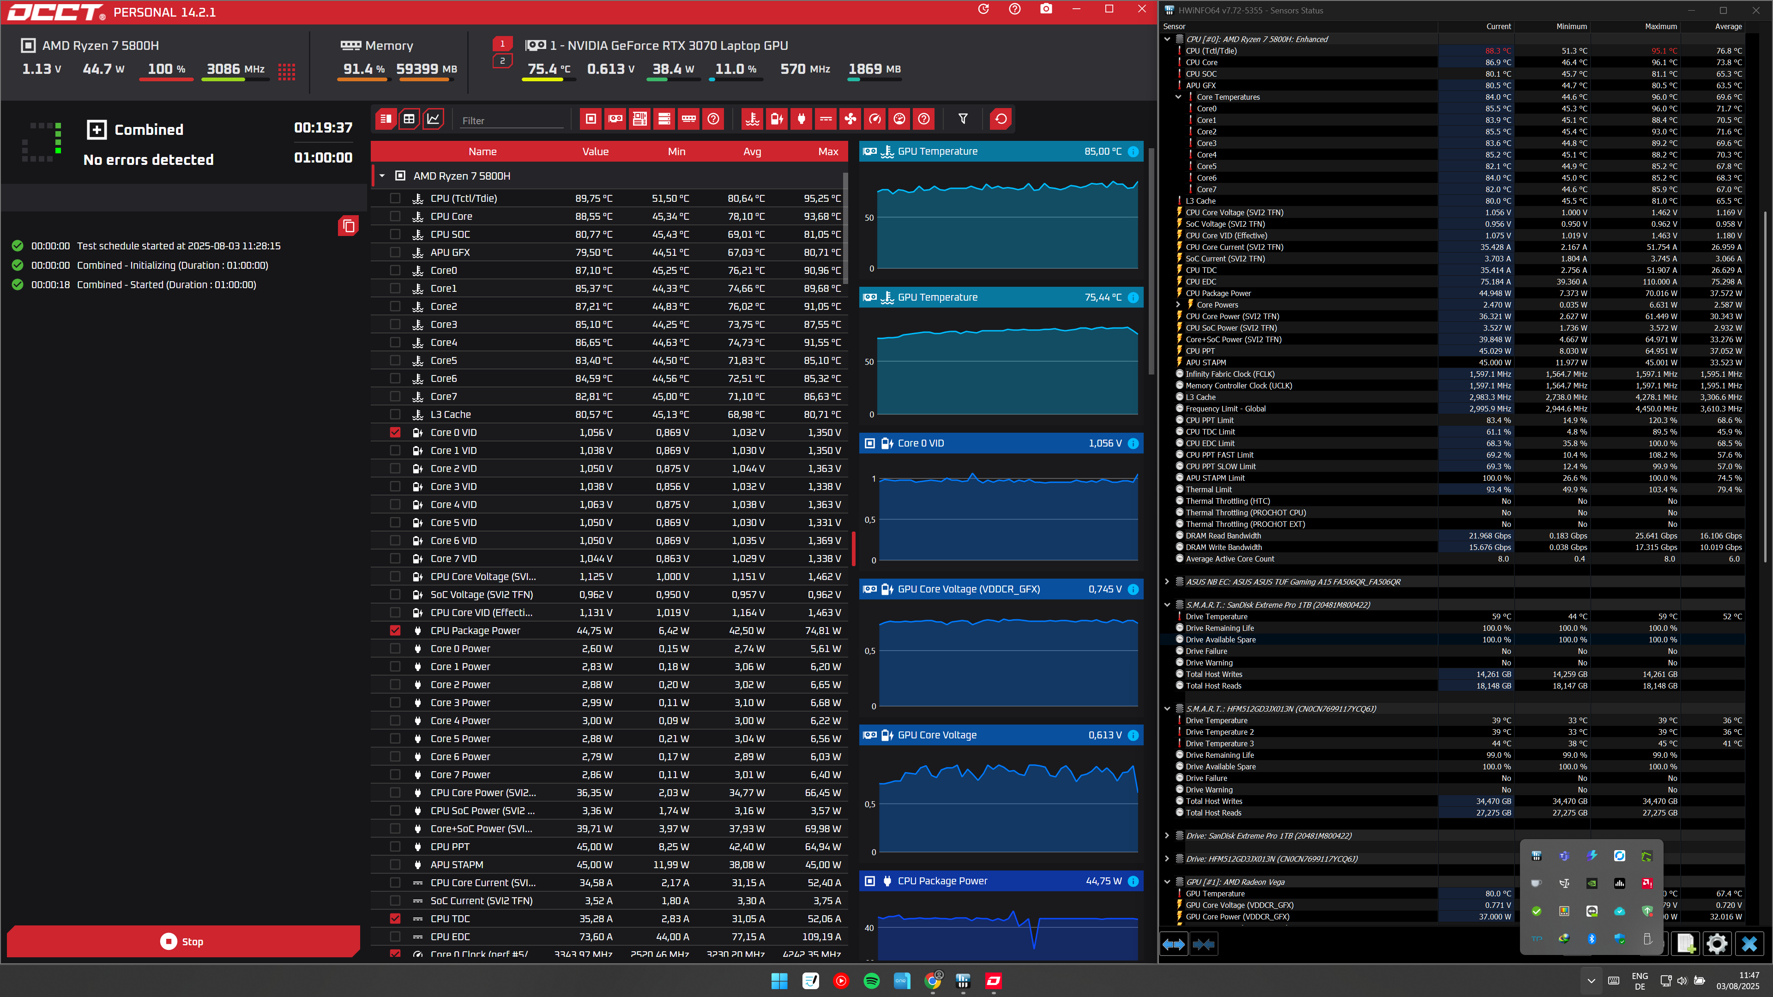Open OCCT help question mark in title bar
This screenshot has height=997, width=1773.
1014,9
